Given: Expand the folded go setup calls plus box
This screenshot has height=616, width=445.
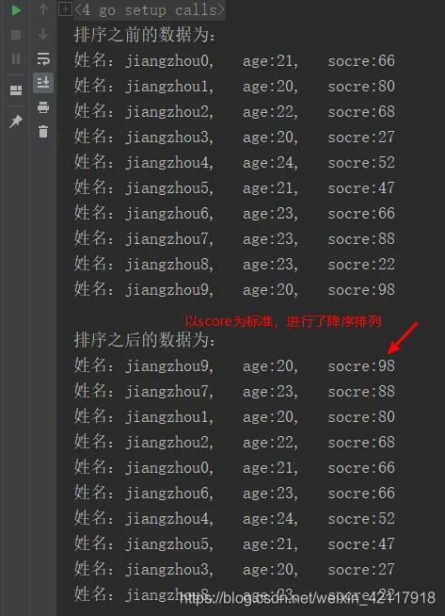Looking at the screenshot, I should 65,9.
